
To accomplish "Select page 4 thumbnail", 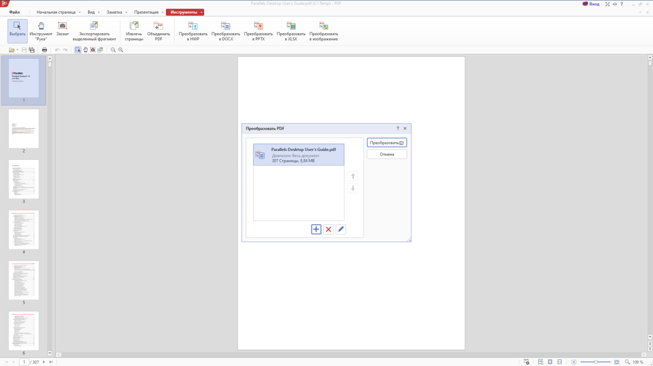I will pos(23,230).
